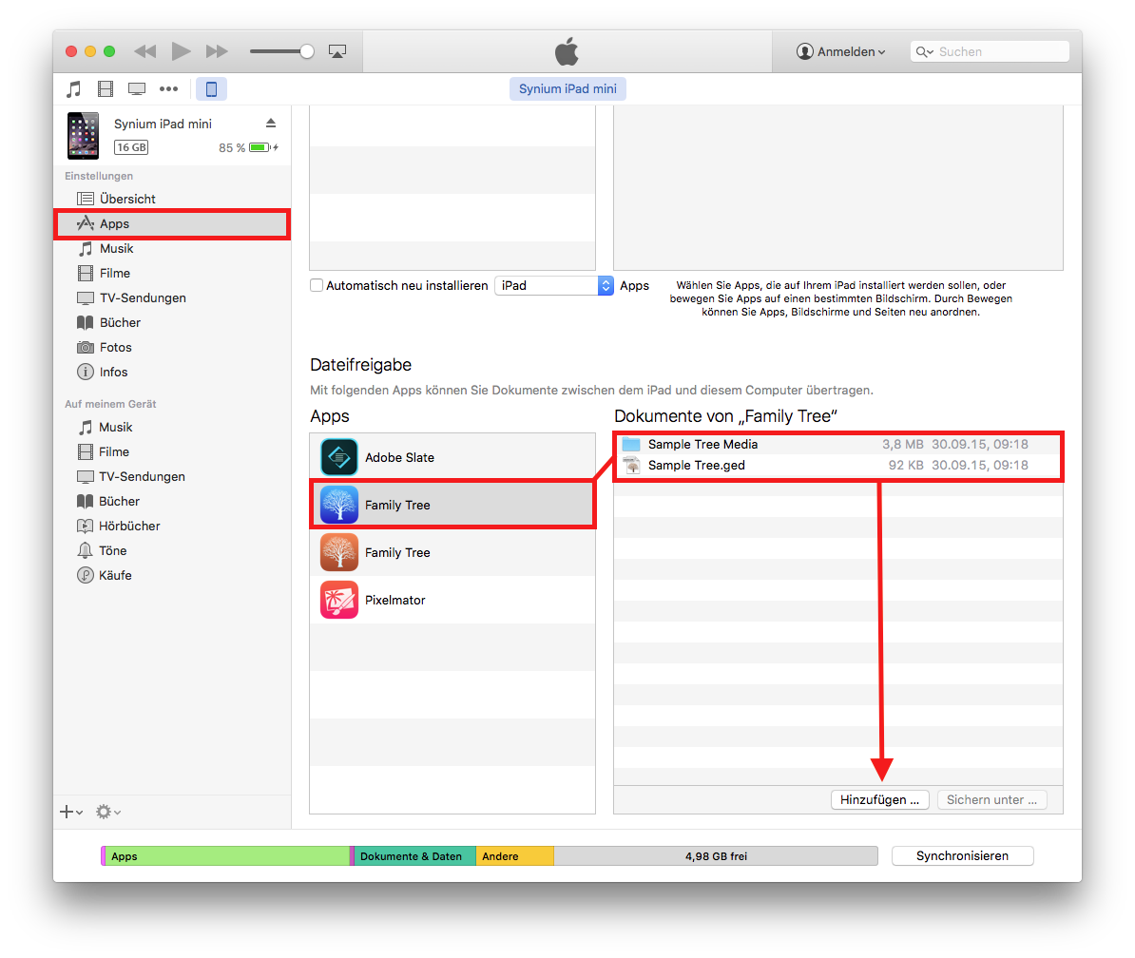
Task: Click the green Apps storage segment
Action: tap(227, 856)
